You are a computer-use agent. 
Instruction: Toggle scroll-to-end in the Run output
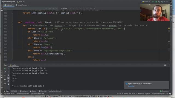pos(8,78)
